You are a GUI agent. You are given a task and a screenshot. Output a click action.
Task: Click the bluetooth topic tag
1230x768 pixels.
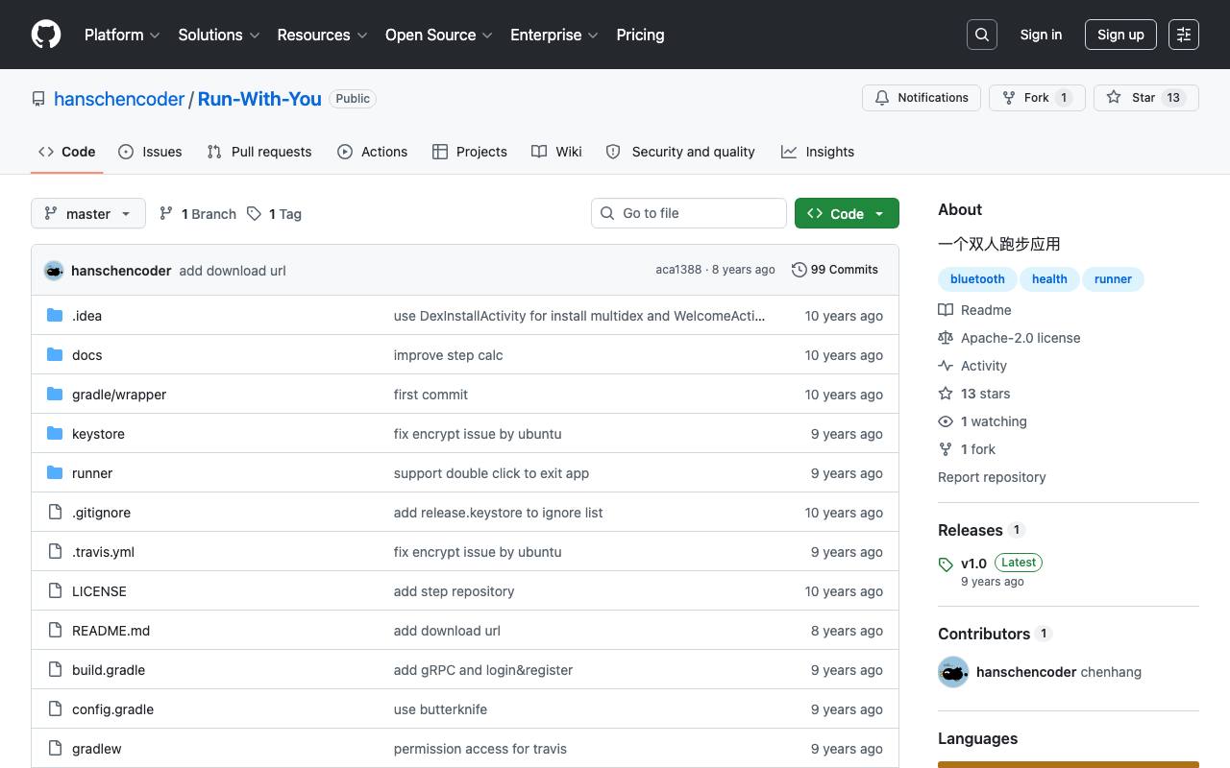tap(977, 279)
